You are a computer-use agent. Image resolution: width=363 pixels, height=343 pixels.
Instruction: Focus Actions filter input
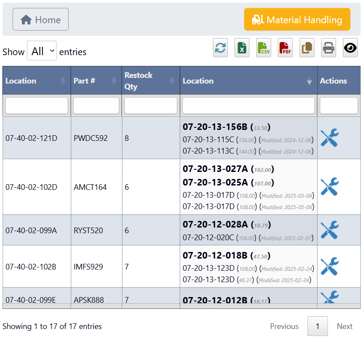click(x=339, y=105)
